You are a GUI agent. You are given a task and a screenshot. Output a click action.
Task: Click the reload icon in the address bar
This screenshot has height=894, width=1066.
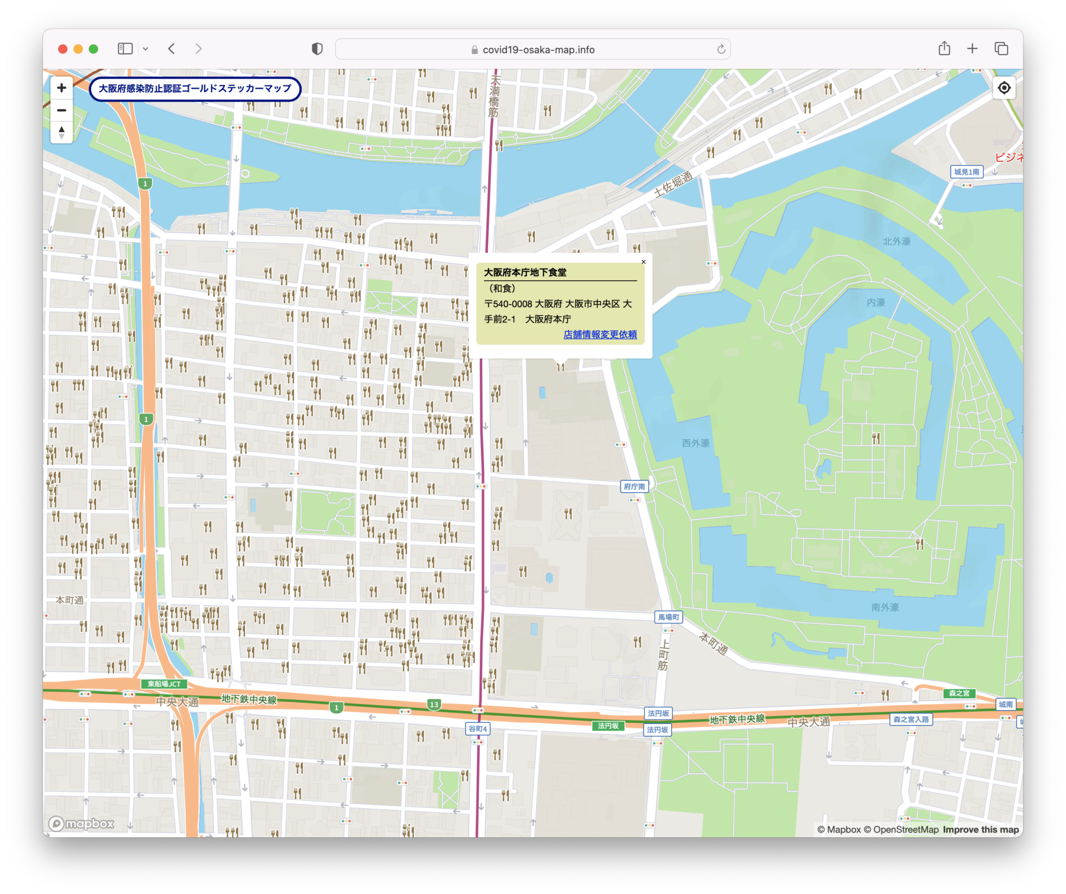721,49
